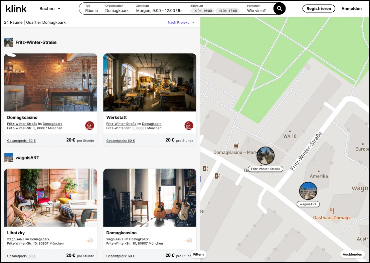This screenshot has width=370, height=263.
Task: Click the red badge icon on the Werkstatt card
Action: tap(189, 125)
